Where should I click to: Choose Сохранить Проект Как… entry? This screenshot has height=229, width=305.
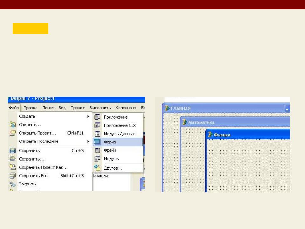[50, 167]
